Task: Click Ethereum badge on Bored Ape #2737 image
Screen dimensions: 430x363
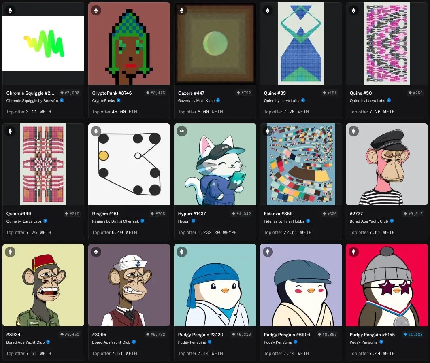Action: [x=353, y=131]
